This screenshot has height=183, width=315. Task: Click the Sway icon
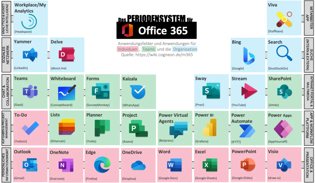[x=211, y=91]
